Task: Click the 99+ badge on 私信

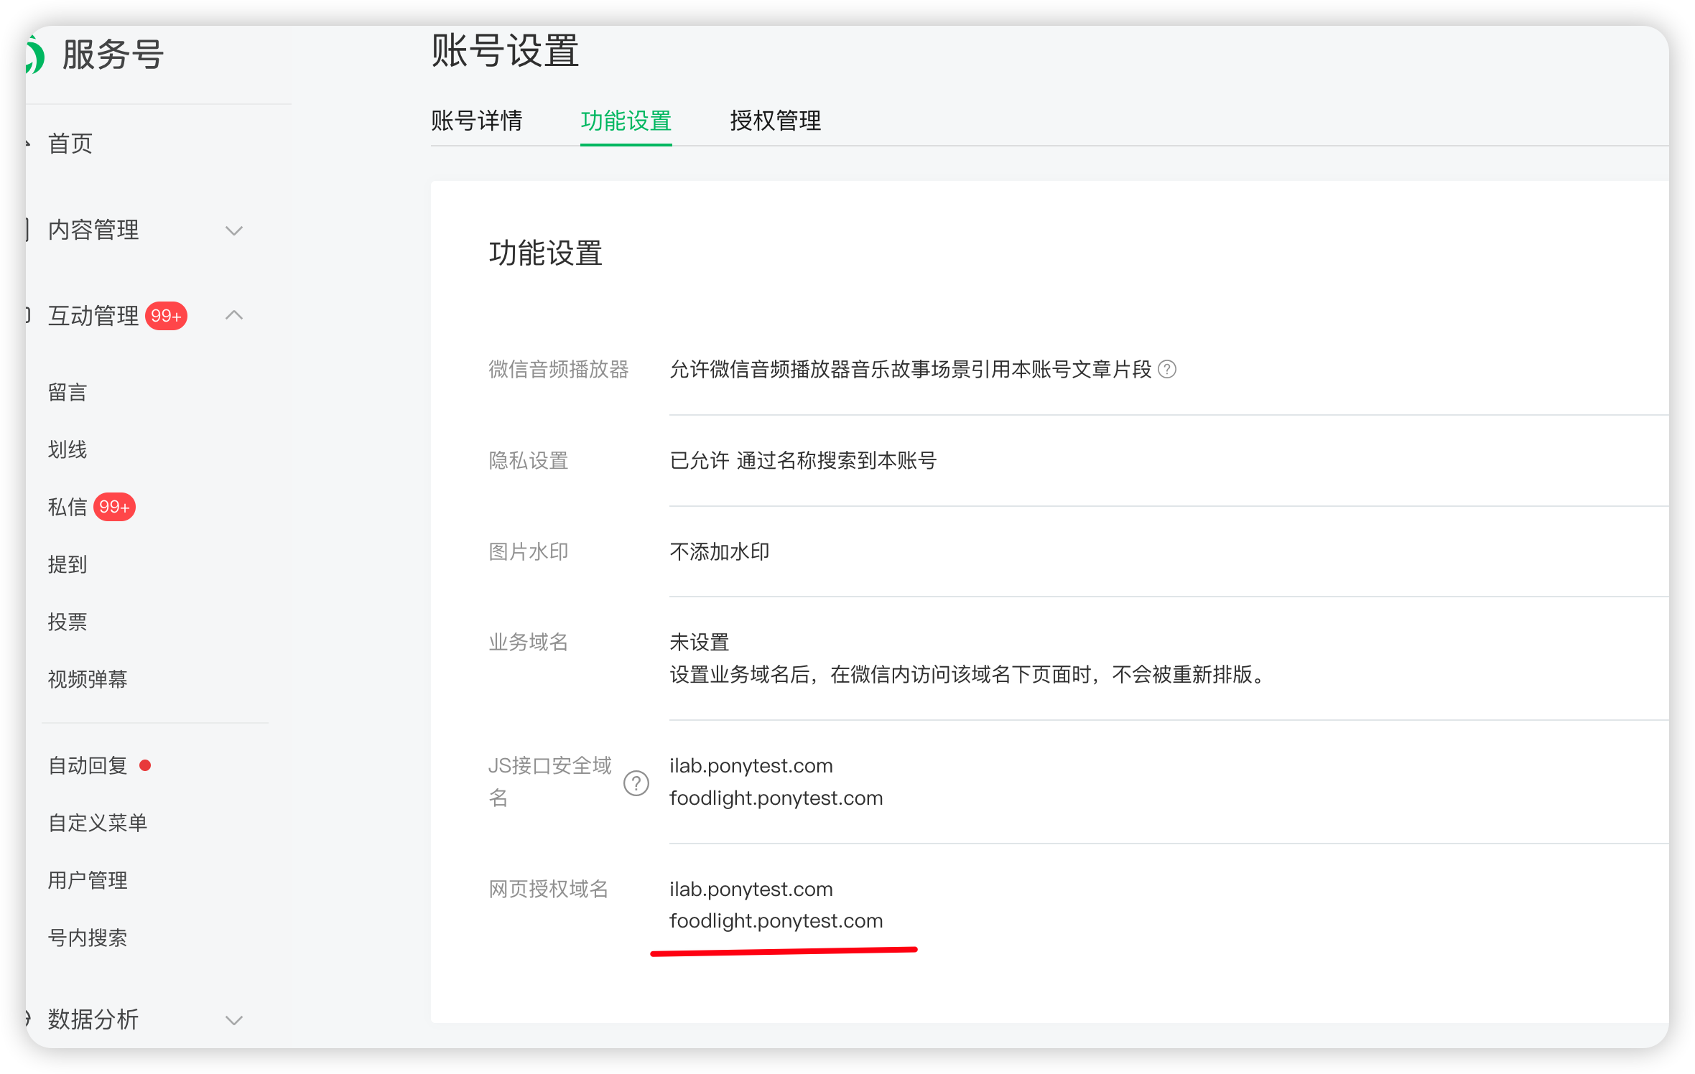Action: [115, 507]
